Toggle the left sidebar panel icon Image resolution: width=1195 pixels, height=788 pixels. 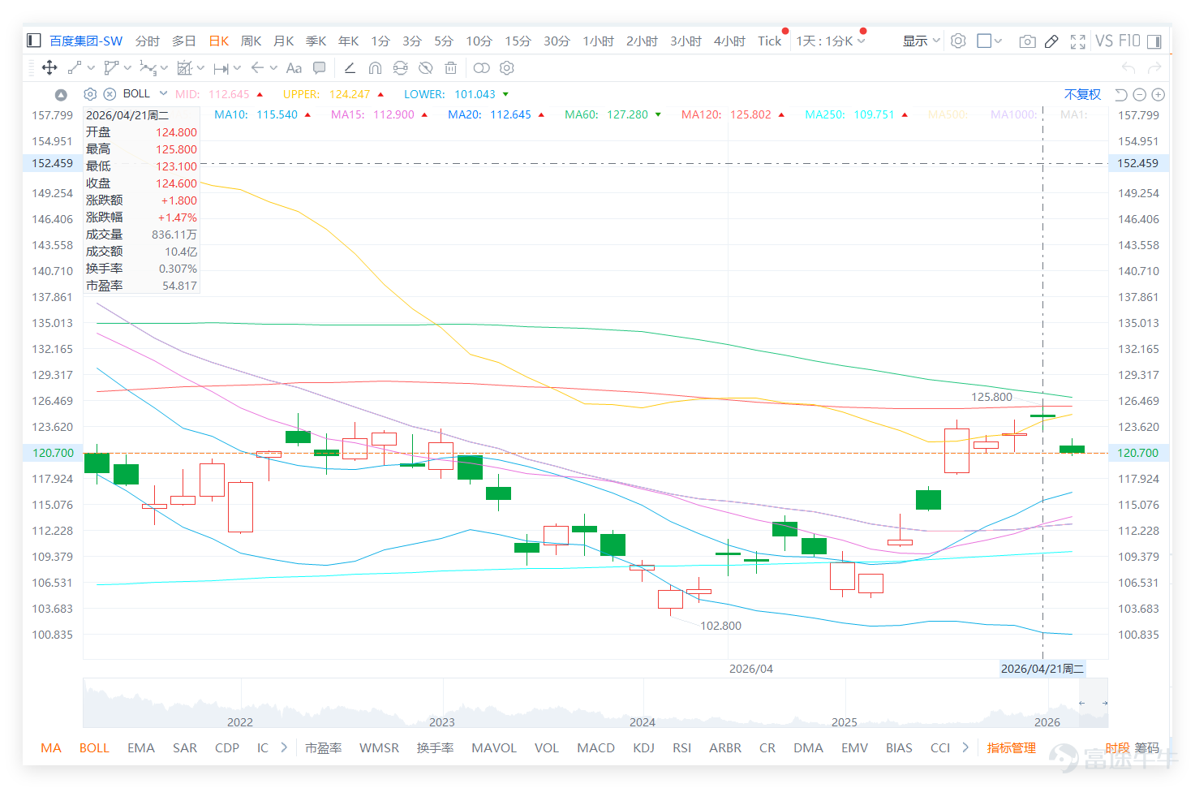tap(34, 41)
